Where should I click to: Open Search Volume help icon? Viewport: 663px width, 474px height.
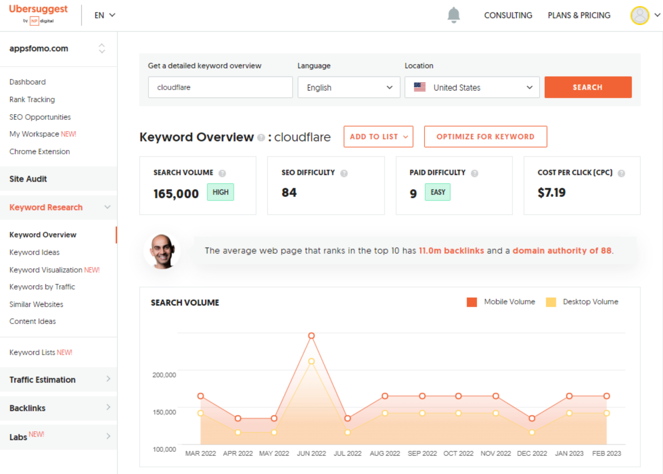222,173
